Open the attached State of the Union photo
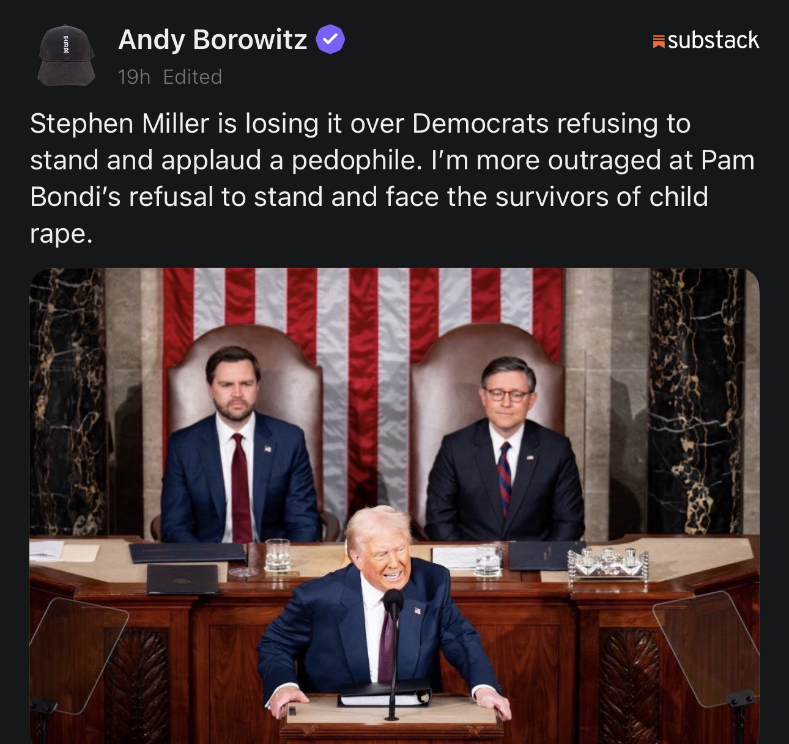789x744 pixels. (394, 506)
